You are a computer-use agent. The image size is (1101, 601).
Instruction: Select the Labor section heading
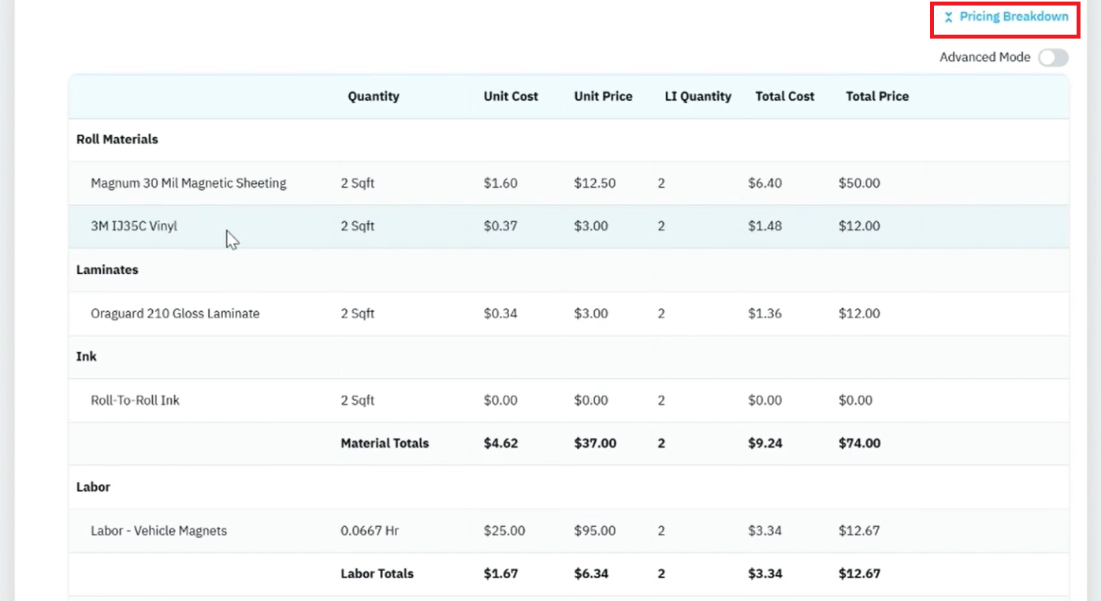click(x=93, y=487)
